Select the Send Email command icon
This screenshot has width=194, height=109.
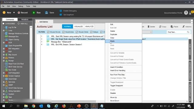(6, 79)
